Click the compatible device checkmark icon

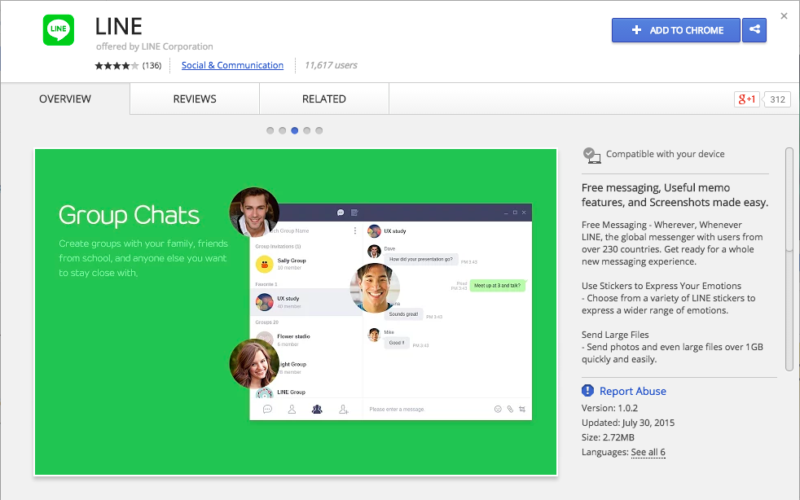point(591,155)
